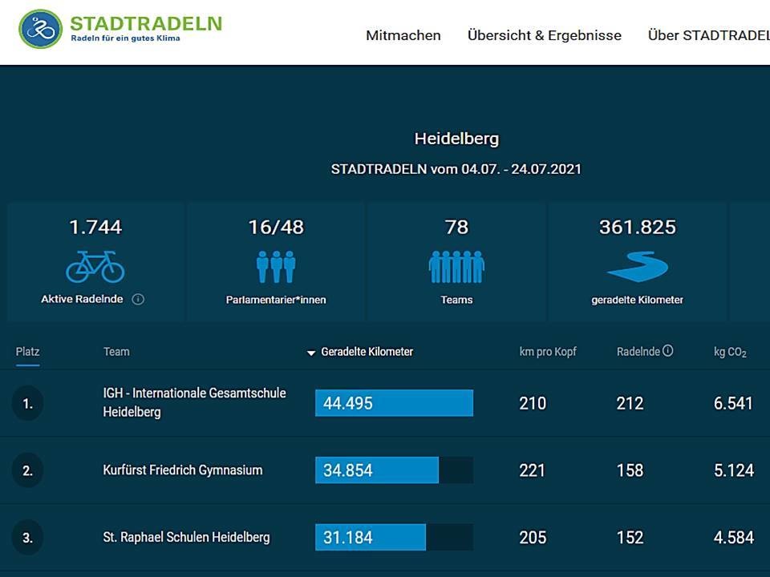The width and height of the screenshot is (770, 577).
Task: Click CO2 value 6.541
Action: 733,403
